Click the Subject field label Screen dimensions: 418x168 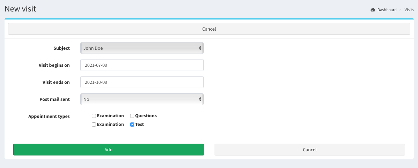pos(61,48)
